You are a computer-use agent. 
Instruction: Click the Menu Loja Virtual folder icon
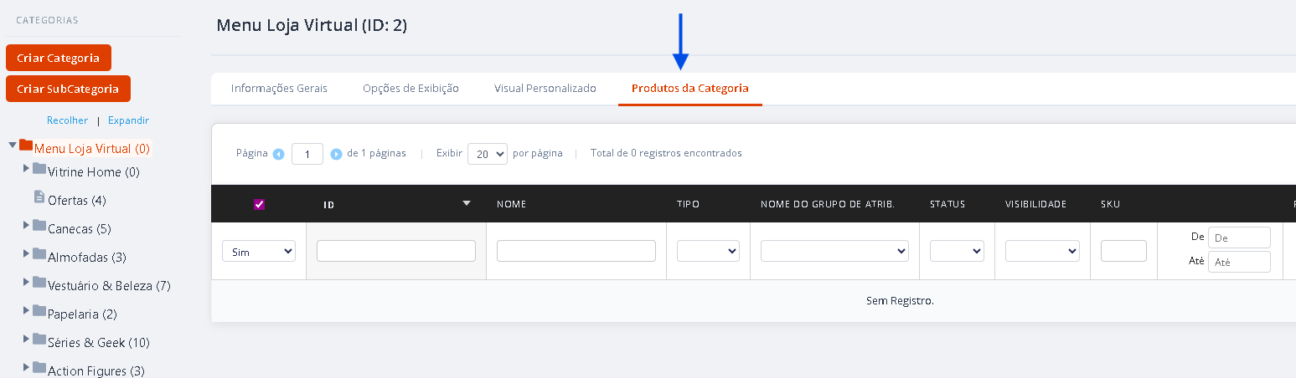click(x=26, y=146)
